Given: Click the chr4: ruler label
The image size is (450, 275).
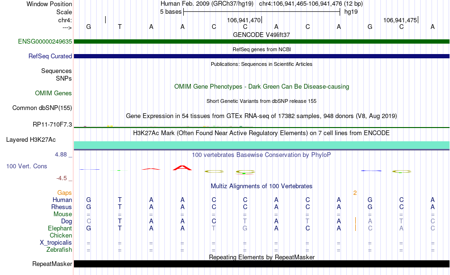Looking at the screenshot, I should [x=65, y=20].
